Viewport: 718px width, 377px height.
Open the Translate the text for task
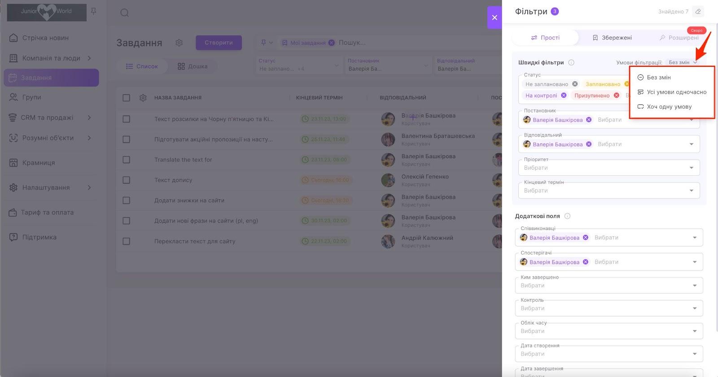183,160
